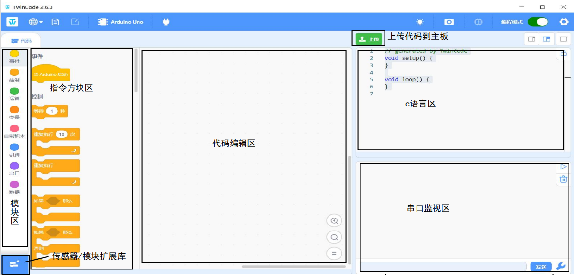Image resolution: width=575 pixels, height=275 pixels.
Task: Select the 运算 block category
Action: coord(14,94)
